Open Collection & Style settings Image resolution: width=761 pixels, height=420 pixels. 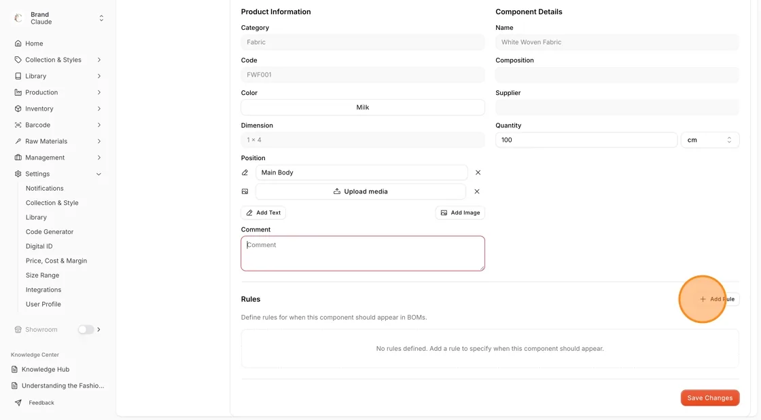[x=52, y=203]
